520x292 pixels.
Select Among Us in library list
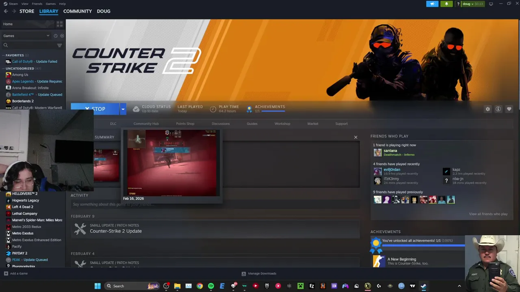[x=20, y=75]
